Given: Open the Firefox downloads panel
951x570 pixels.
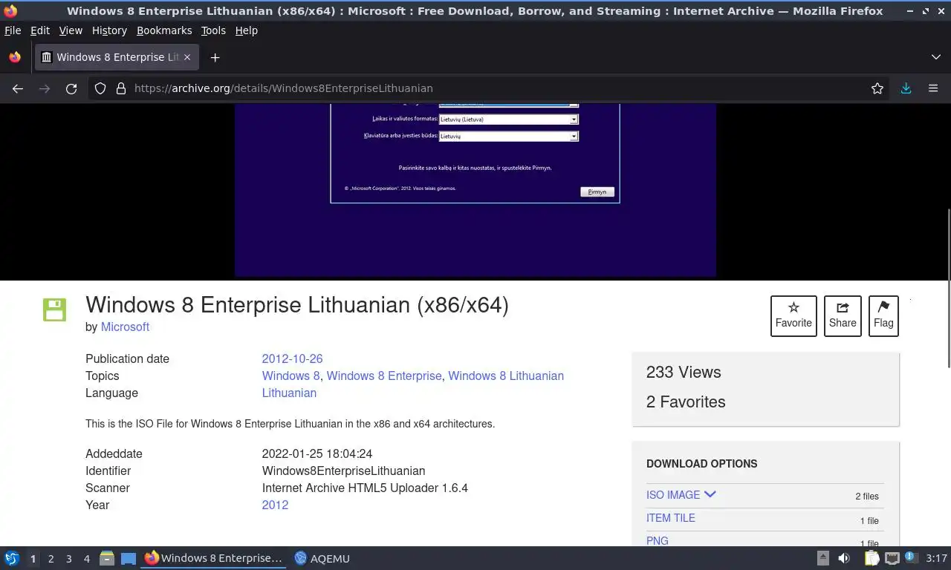Looking at the screenshot, I should [906, 88].
